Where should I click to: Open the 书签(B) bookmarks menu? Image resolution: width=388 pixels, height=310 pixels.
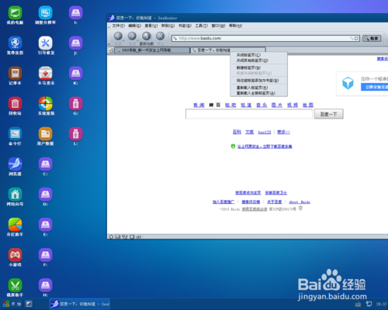tap(185, 26)
